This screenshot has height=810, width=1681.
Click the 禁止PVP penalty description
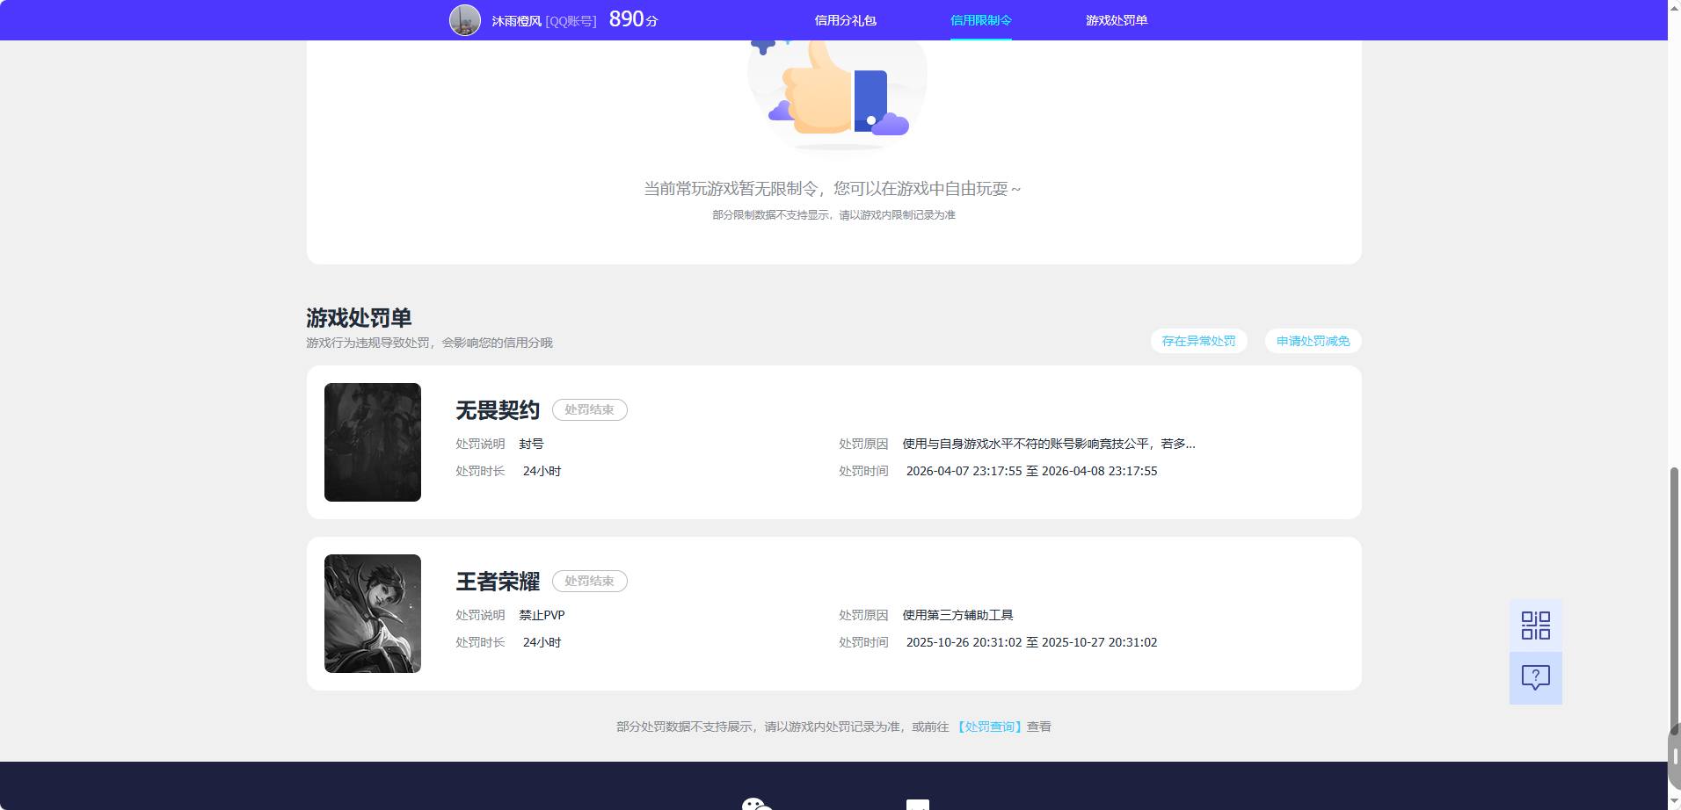click(542, 615)
